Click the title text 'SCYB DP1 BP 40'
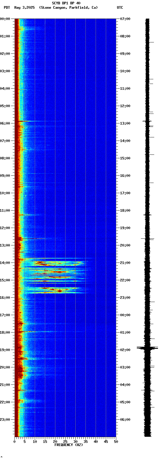This screenshot has width=160, height=460. 66,3
